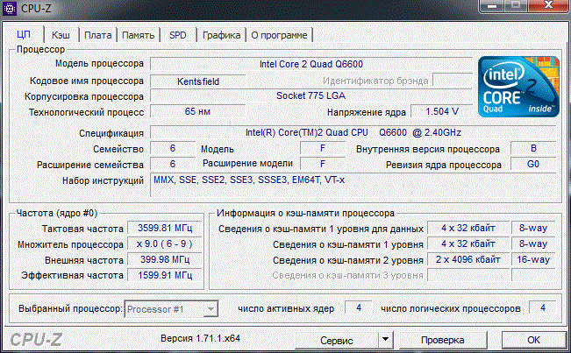
Task: Click the 16-way L2 cache value
Action: pos(533,259)
